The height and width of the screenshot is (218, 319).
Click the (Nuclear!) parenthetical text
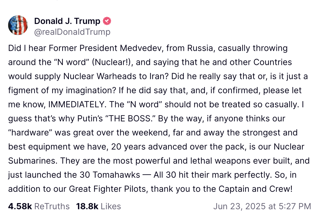click(113, 62)
